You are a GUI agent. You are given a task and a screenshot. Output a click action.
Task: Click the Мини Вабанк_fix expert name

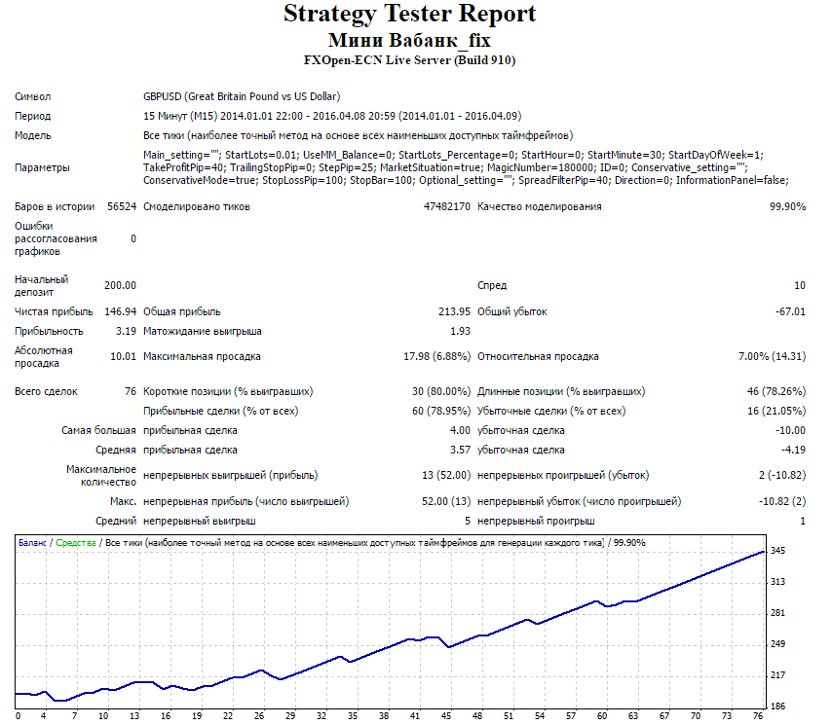(x=409, y=40)
